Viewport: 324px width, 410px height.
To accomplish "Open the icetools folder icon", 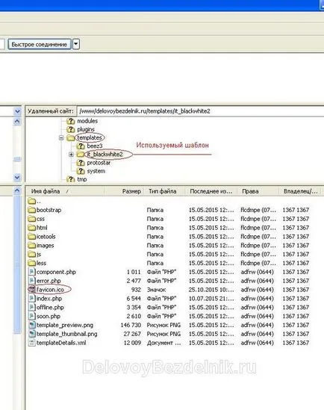I will tap(31, 237).
